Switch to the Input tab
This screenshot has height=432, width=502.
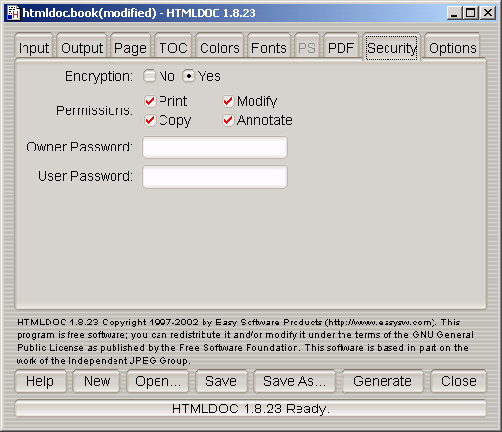[x=33, y=47]
